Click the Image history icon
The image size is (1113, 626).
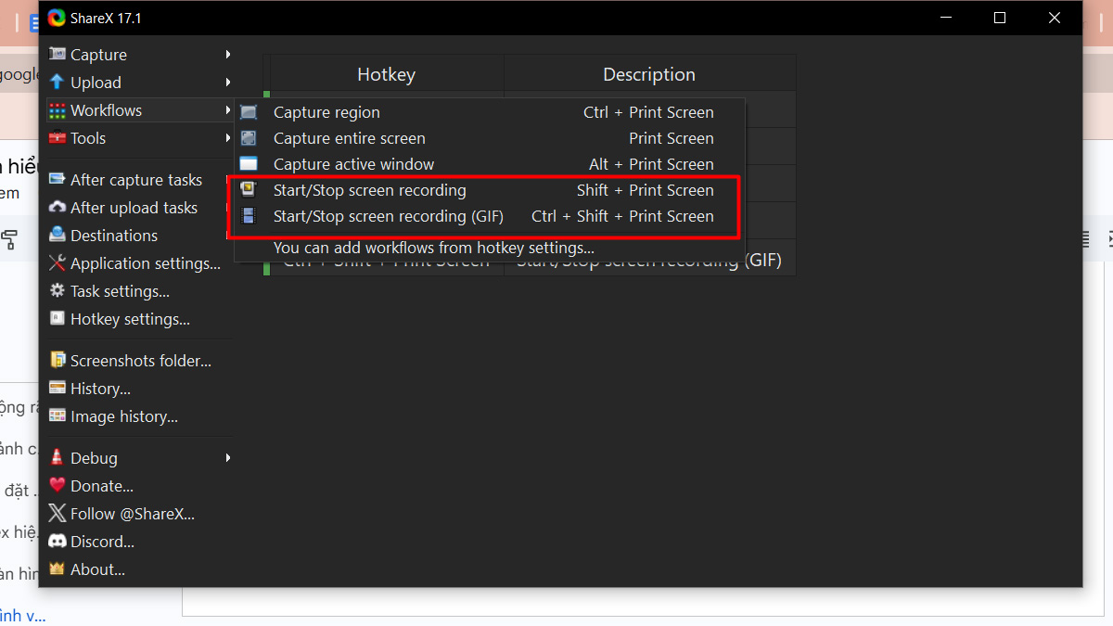click(58, 415)
